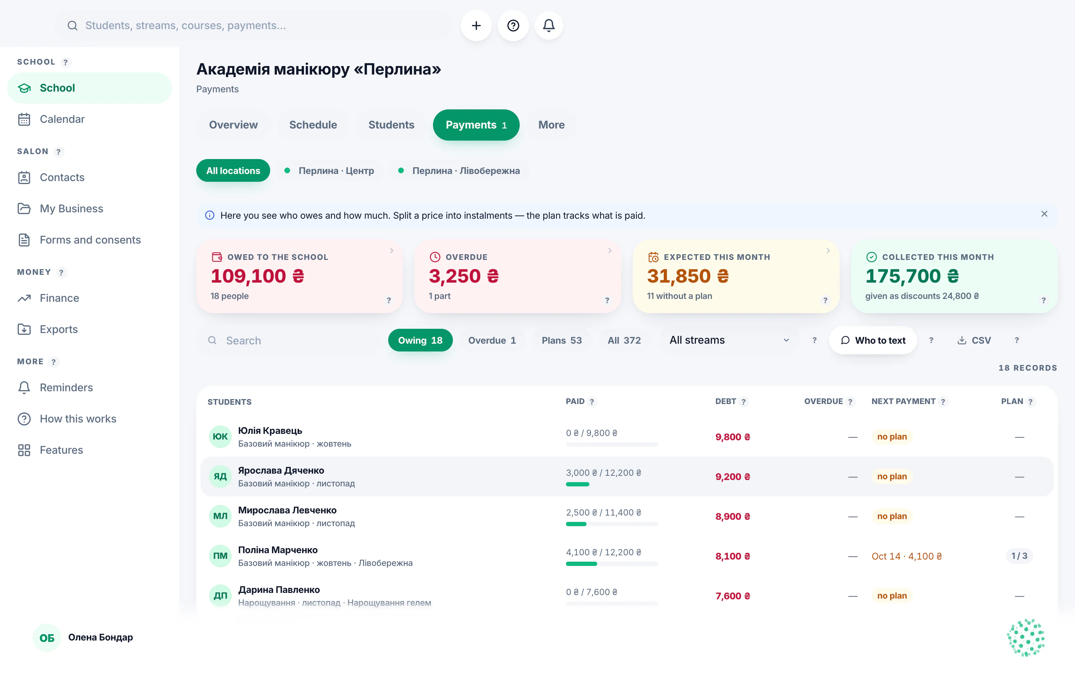Open Finance section

pos(89,298)
